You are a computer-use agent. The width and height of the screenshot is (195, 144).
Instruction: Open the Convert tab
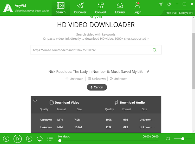point(100,8)
